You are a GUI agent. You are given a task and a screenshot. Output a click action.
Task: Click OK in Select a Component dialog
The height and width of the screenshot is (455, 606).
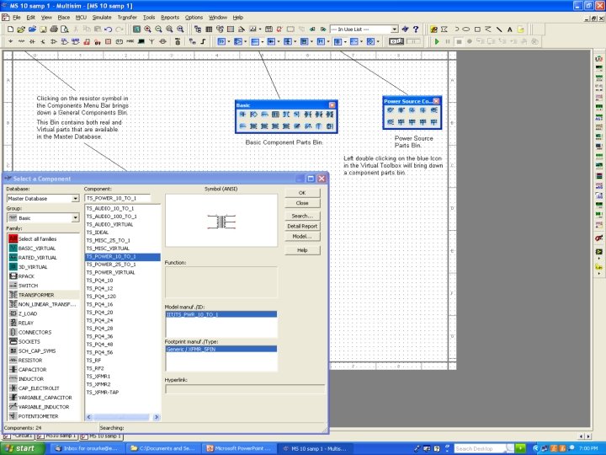point(302,193)
